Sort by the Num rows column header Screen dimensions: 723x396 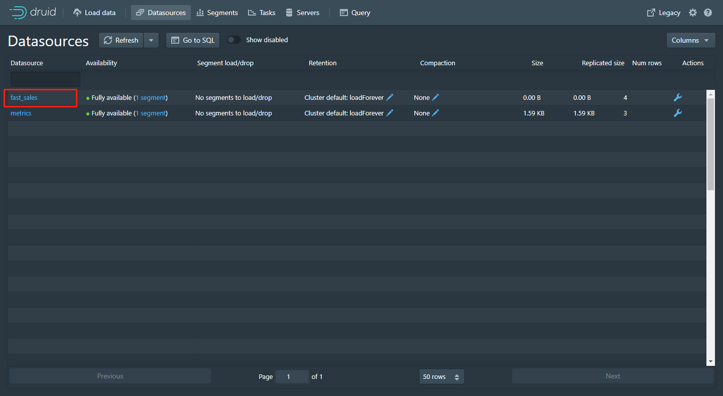[x=647, y=63]
